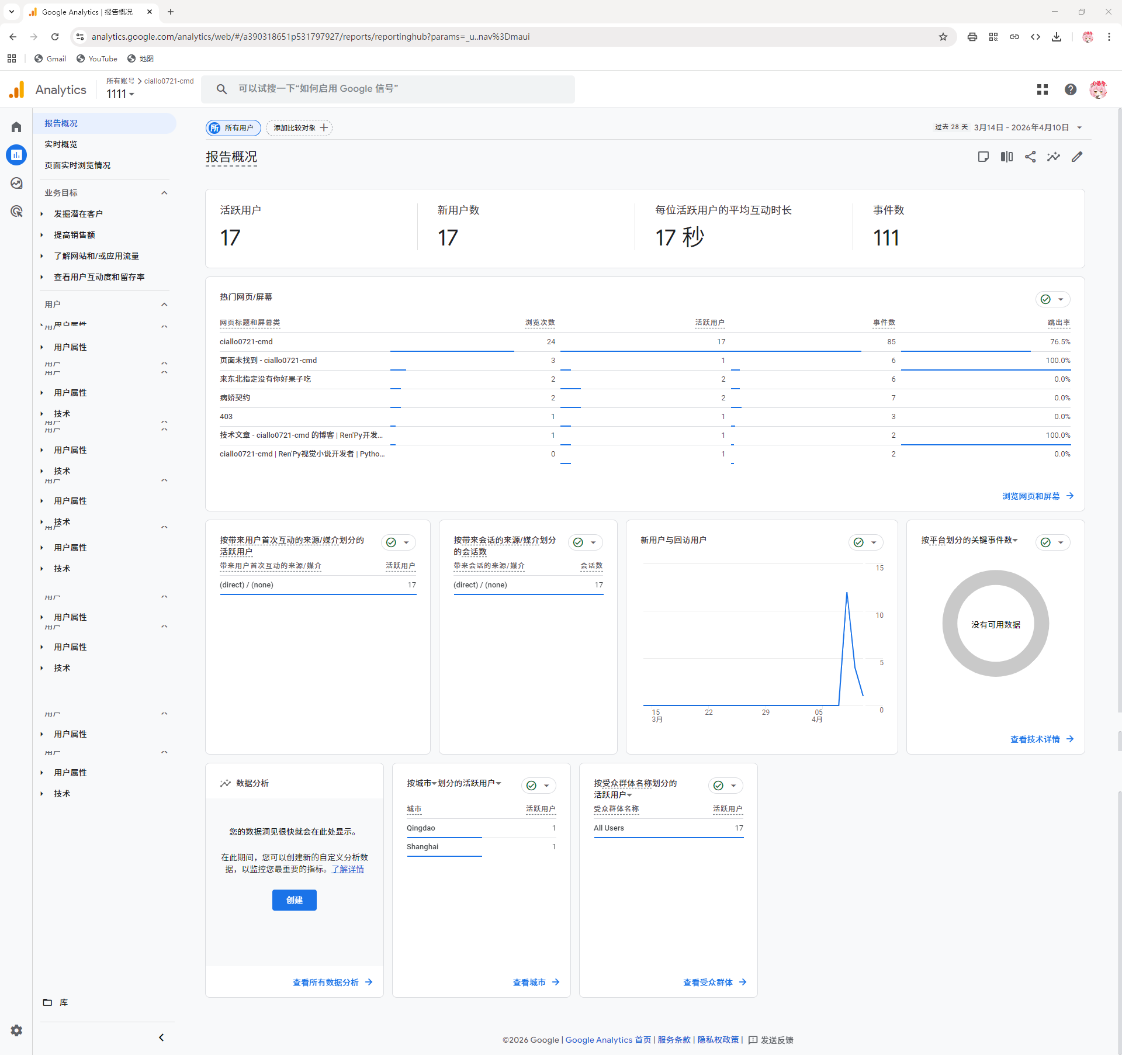Share this report icon

pyautogui.click(x=1030, y=157)
